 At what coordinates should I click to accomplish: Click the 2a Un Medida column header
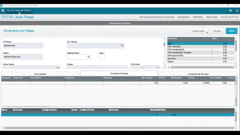pyautogui.click(x=218, y=79)
